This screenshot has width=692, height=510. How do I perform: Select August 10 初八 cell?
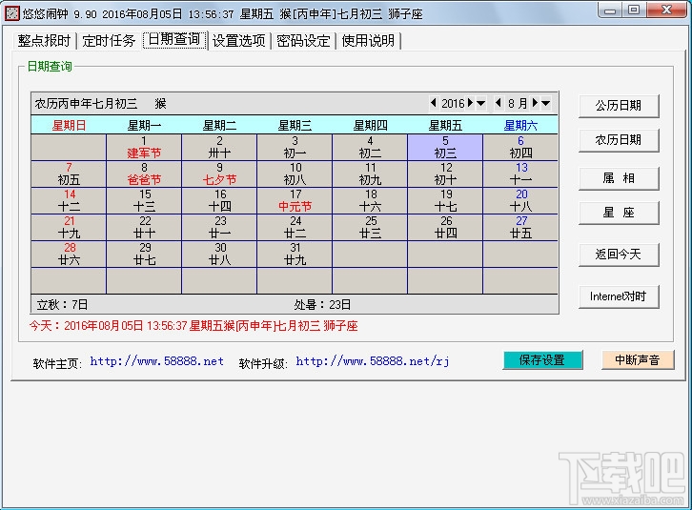tap(295, 174)
